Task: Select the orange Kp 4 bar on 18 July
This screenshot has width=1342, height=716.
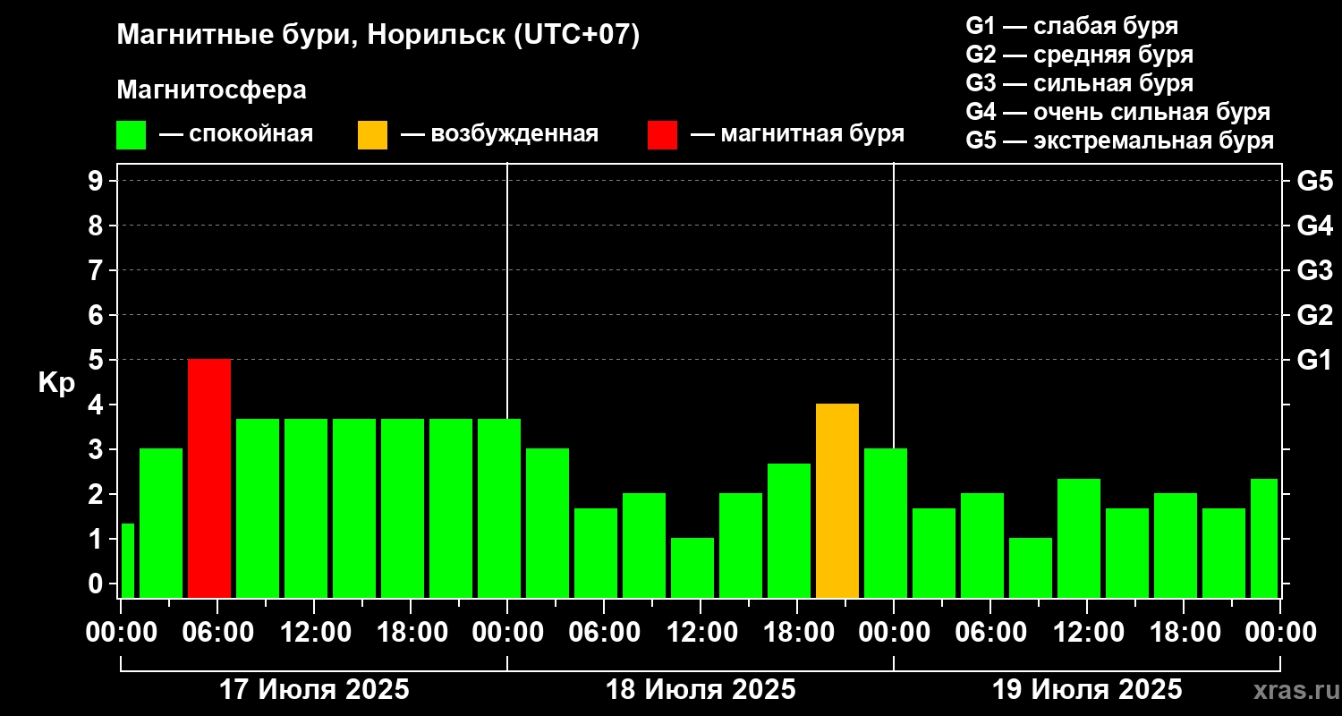Action: (837, 501)
